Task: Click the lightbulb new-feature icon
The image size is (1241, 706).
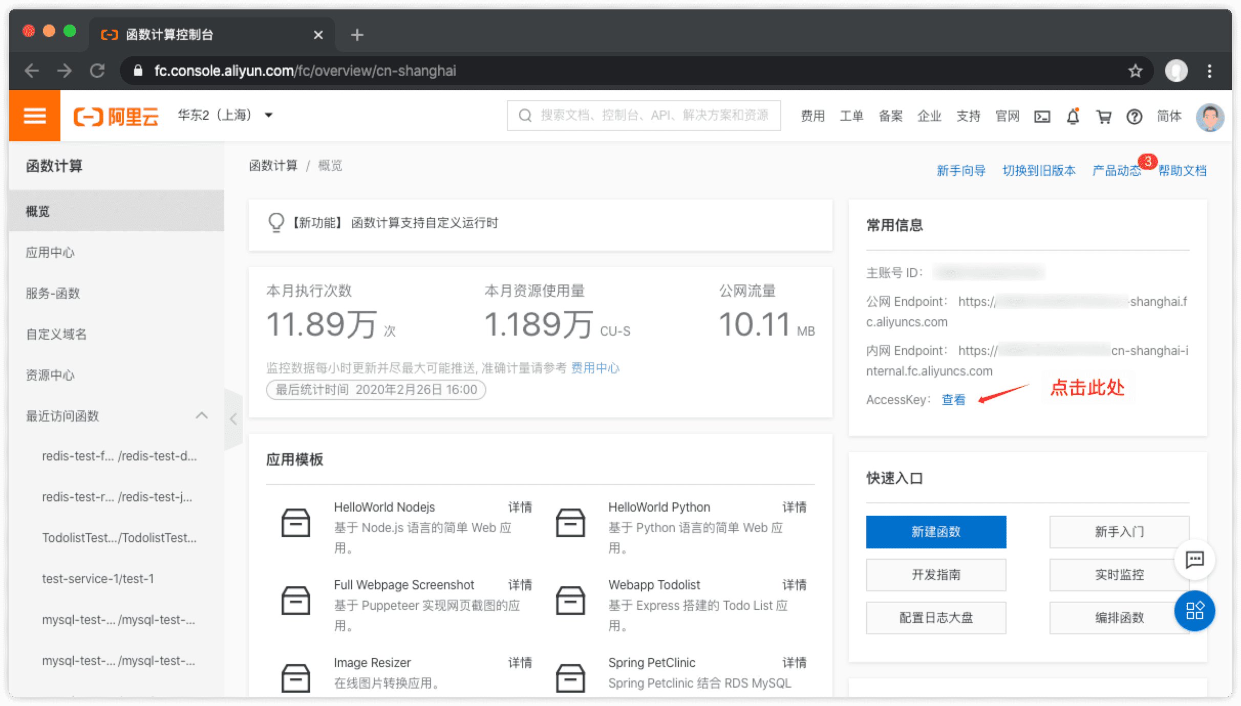Action: (276, 223)
